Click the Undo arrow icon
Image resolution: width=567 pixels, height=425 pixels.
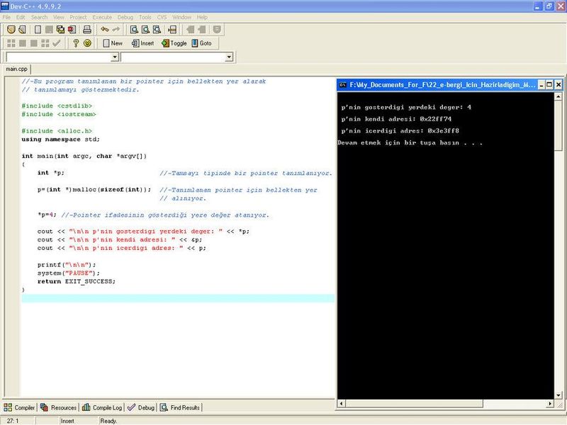click(x=104, y=30)
